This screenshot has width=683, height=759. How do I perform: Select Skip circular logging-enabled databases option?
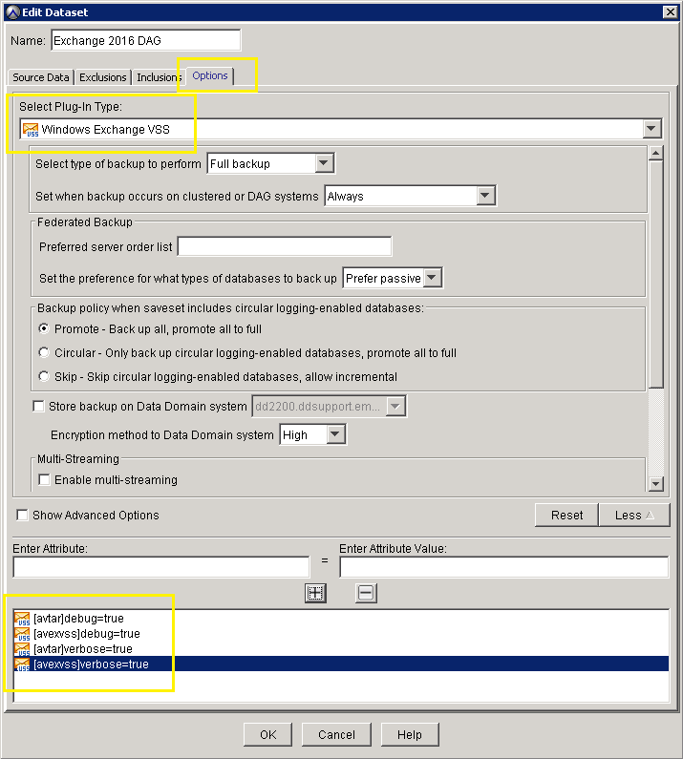(44, 376)
